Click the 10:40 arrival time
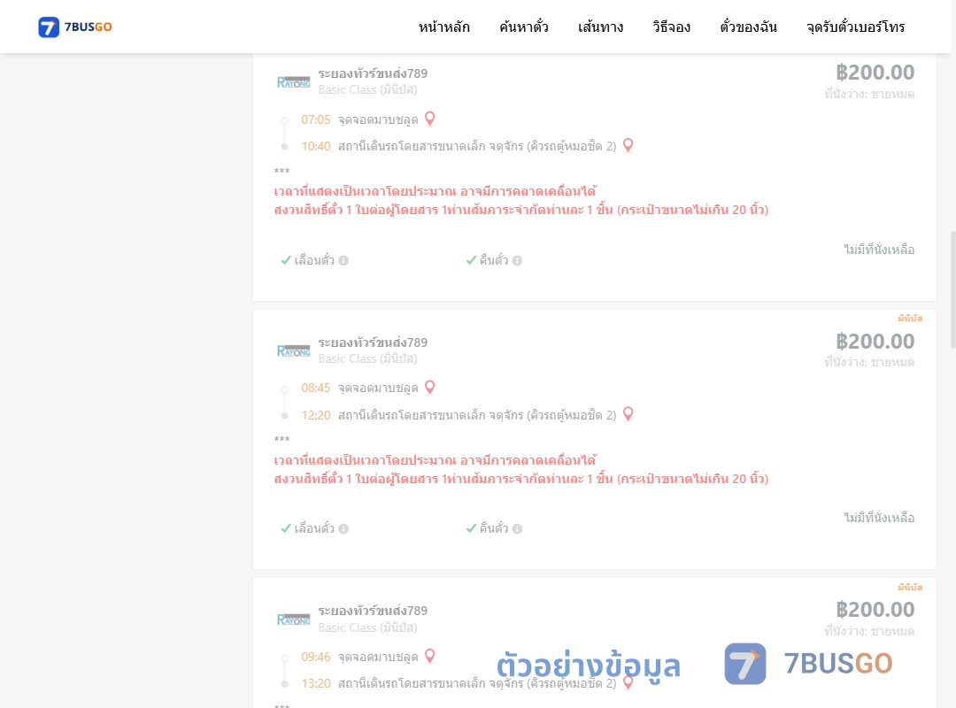Viewport: 956px width, 708px height. (x=316, y=146)
